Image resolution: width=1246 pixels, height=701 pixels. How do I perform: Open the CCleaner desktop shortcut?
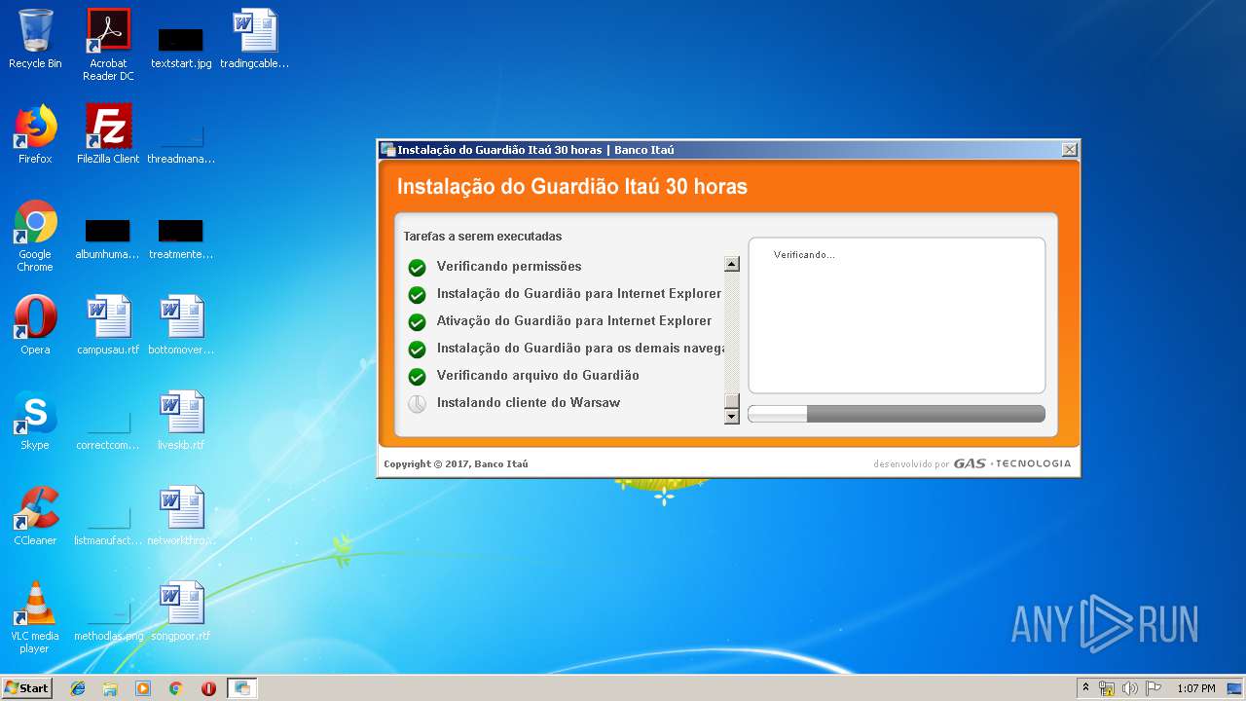35,516
